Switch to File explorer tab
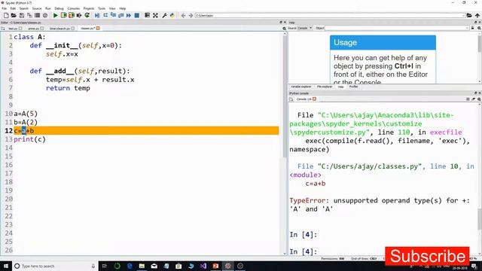 click(x=325, y=87)
